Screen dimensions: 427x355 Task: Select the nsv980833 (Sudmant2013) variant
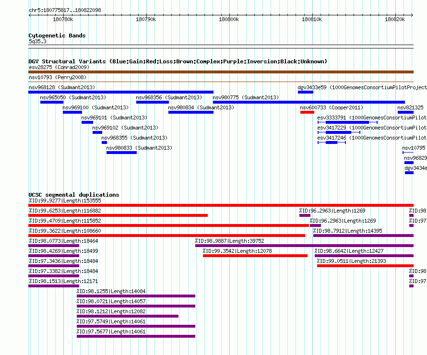tap(139, 148)
